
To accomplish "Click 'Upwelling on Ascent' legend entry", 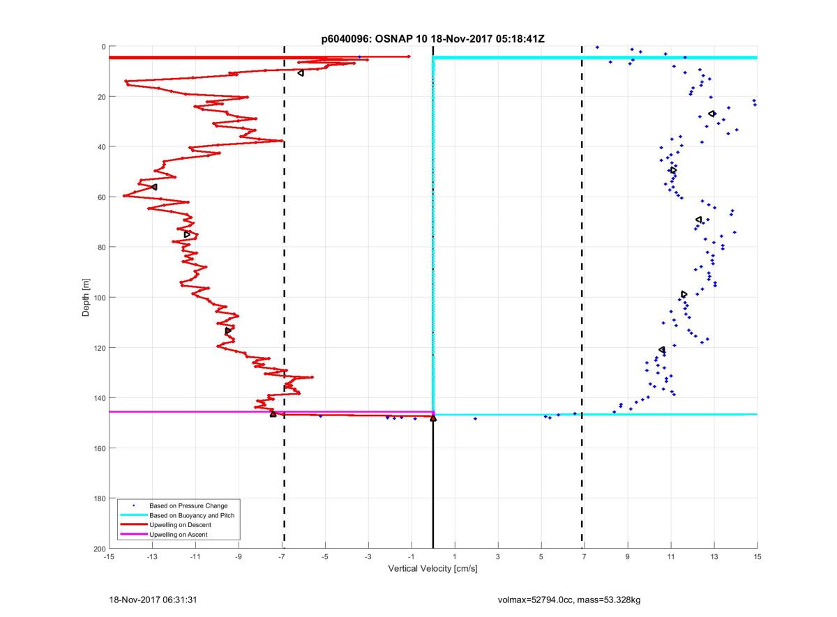I will (178, 535).
